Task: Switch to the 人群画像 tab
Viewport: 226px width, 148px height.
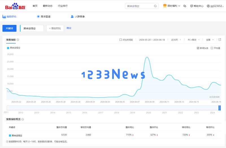Action: tap(78, 17)
